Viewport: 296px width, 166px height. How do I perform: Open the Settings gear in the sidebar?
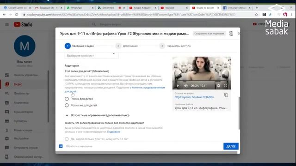(x=7, y=138)
